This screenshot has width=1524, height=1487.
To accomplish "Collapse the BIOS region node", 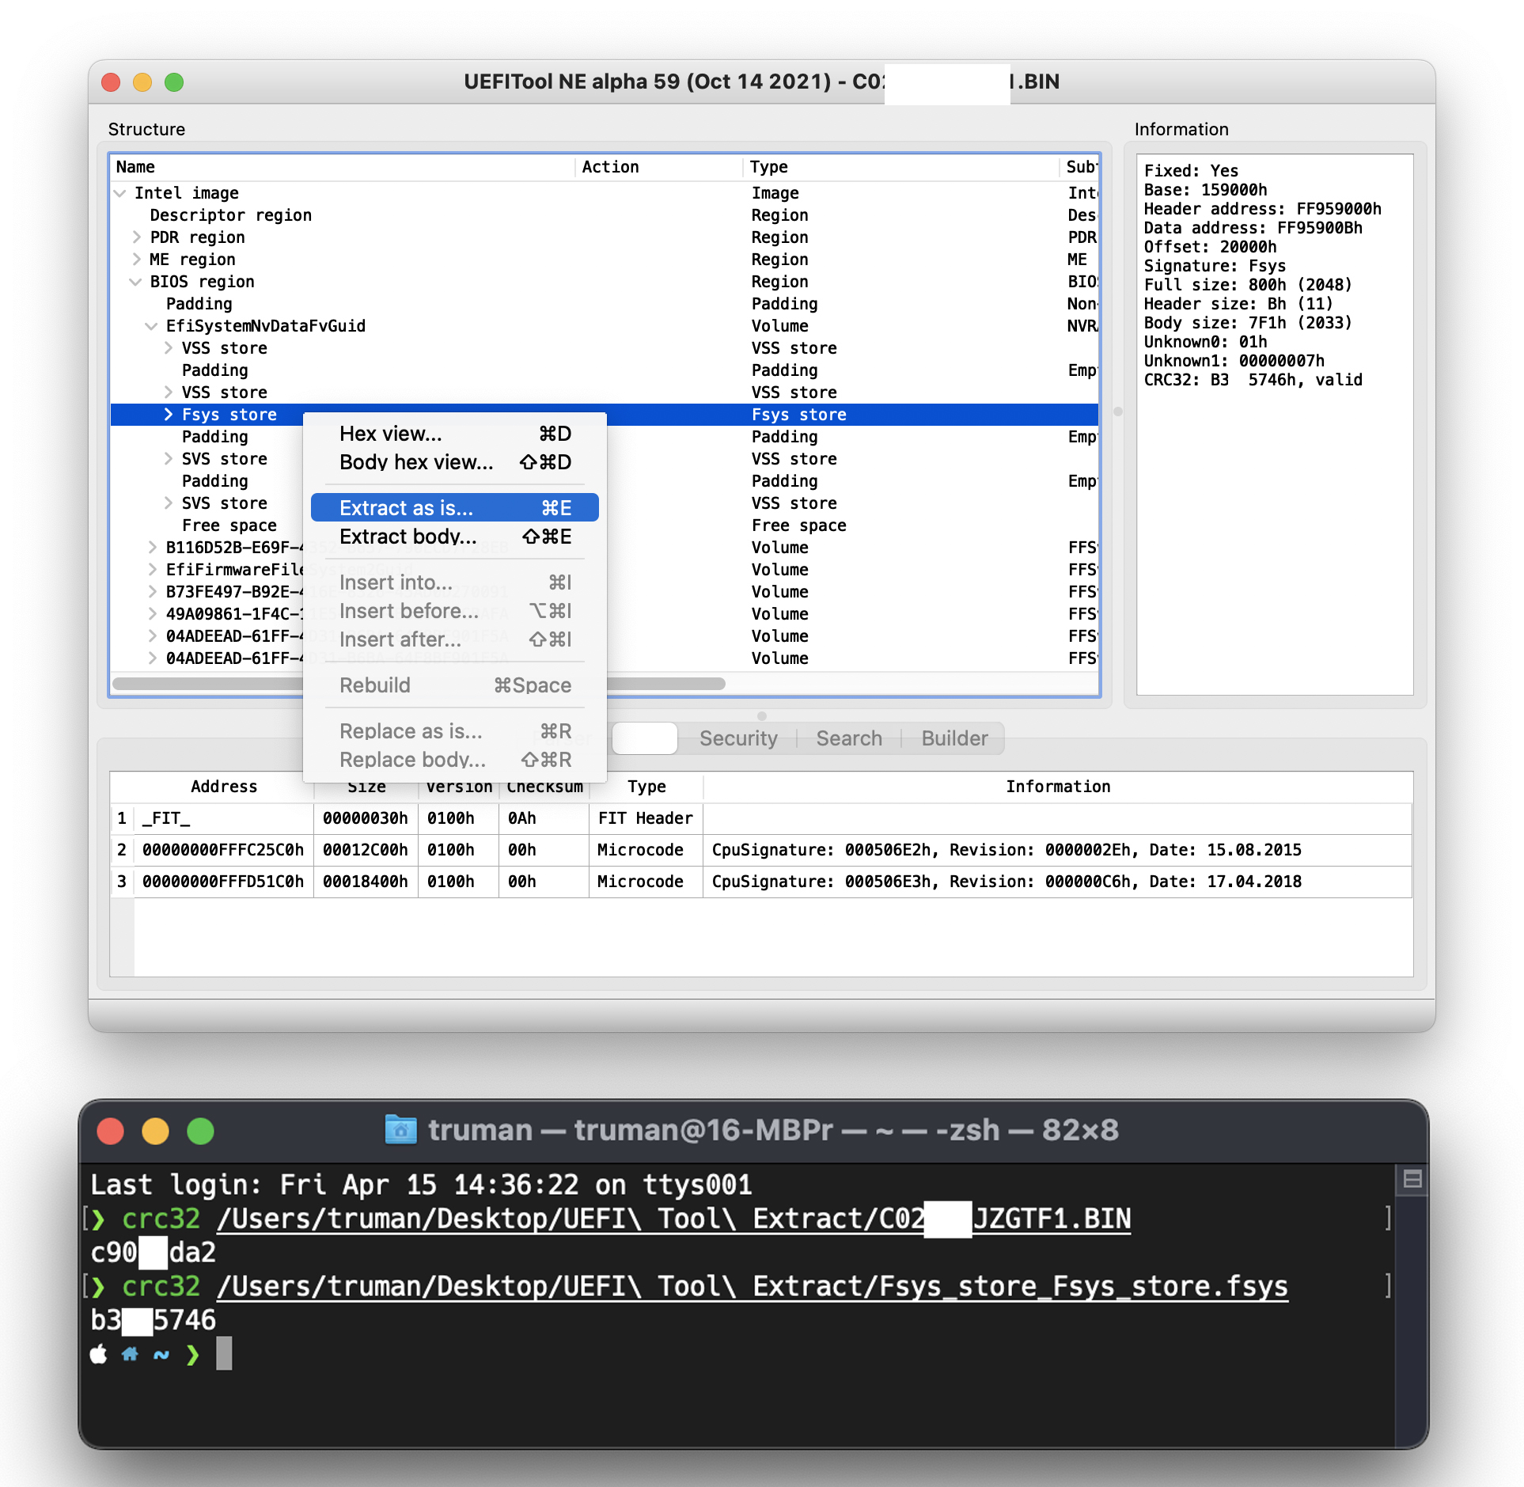I will [x=136, y=282].
